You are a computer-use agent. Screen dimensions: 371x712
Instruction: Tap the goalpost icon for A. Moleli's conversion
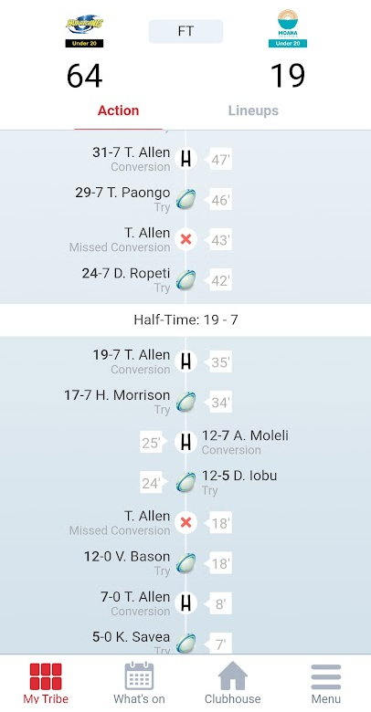185,442
